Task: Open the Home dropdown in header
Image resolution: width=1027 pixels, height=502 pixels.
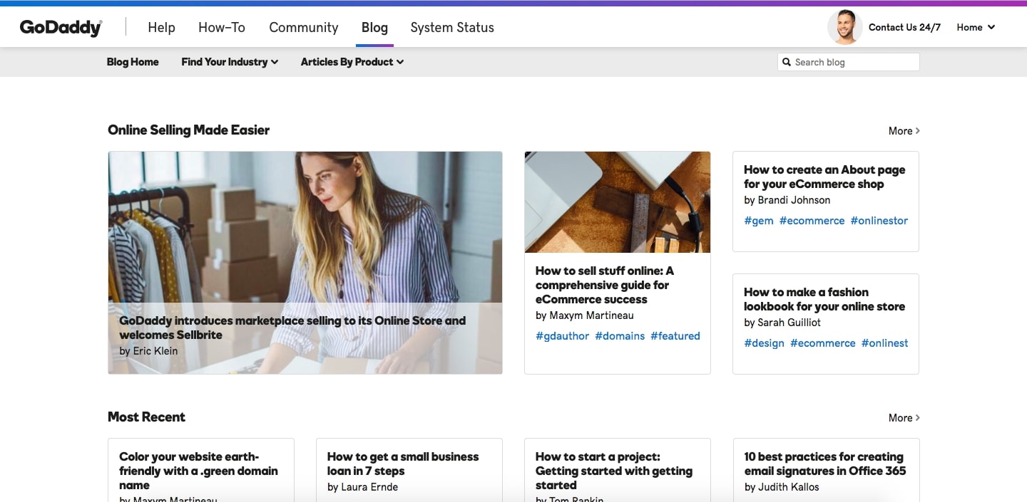Action: point(976,28)
